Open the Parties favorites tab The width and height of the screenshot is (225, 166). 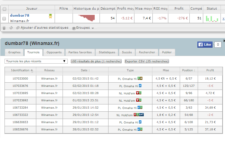[80, 52]
